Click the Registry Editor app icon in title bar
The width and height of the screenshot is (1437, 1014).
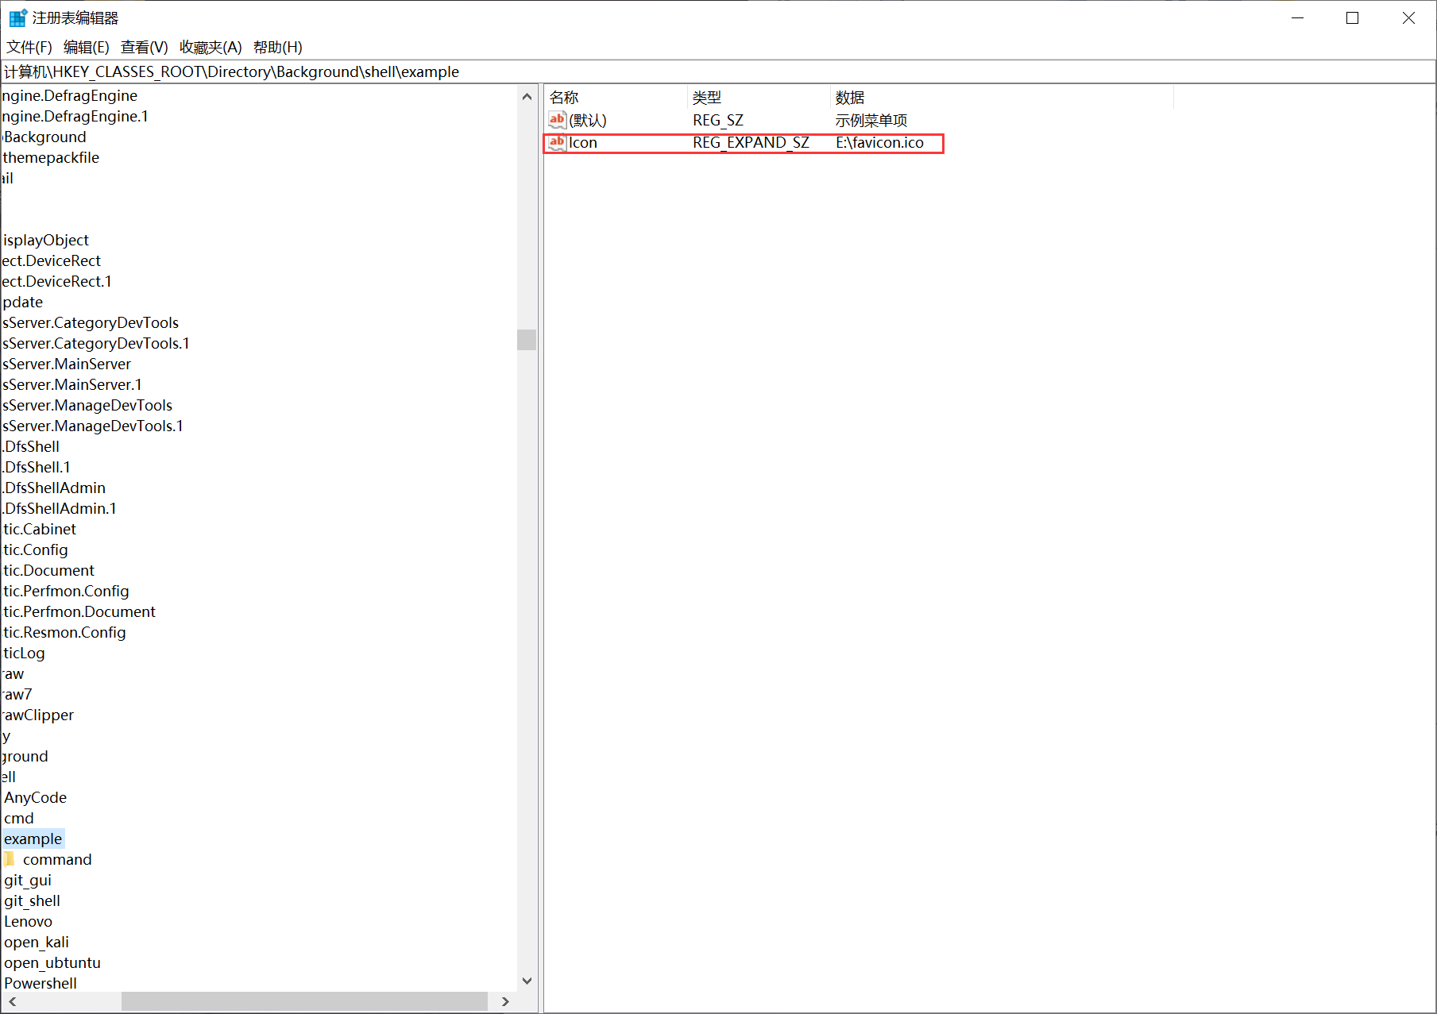coord(17,17)
